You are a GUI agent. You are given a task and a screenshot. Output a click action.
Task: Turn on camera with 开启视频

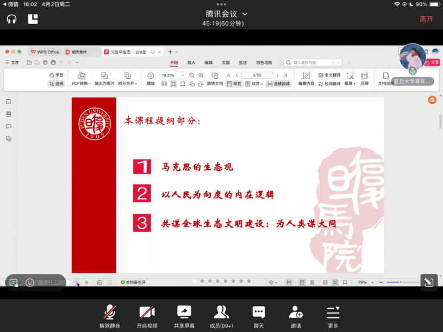[x=147, y=316]
